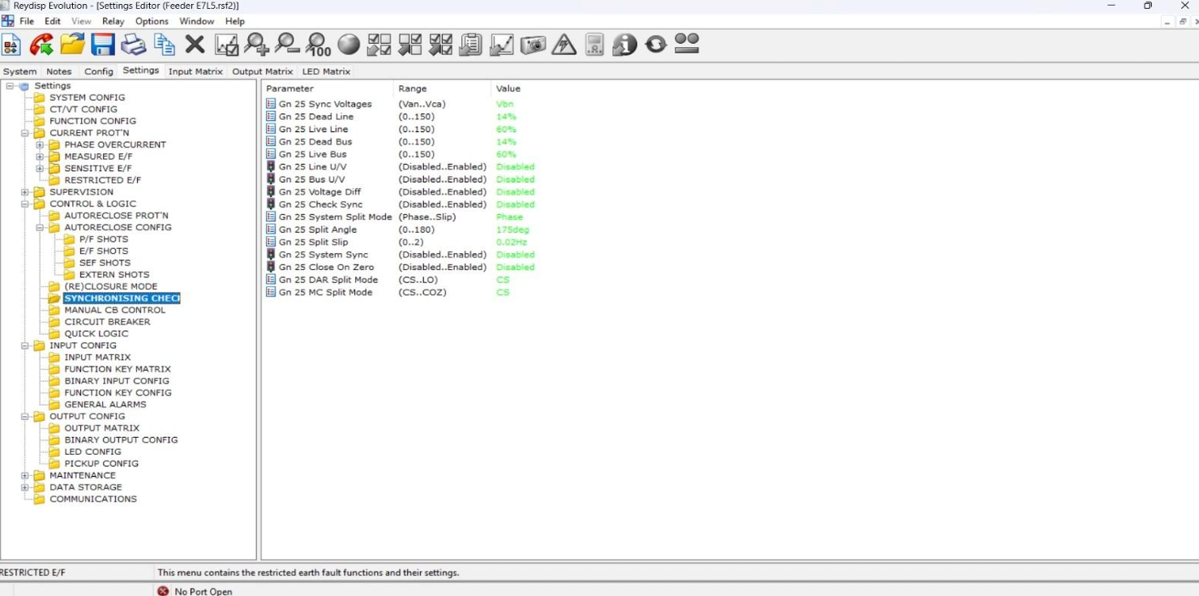This screenshot has width=1199, height=596.
Task: Click the copy settings icon
Action: click(x=163, y=44)
